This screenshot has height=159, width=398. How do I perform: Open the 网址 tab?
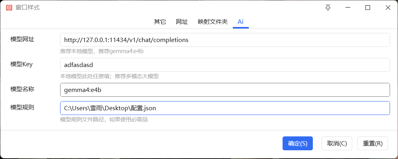point(182,22)
